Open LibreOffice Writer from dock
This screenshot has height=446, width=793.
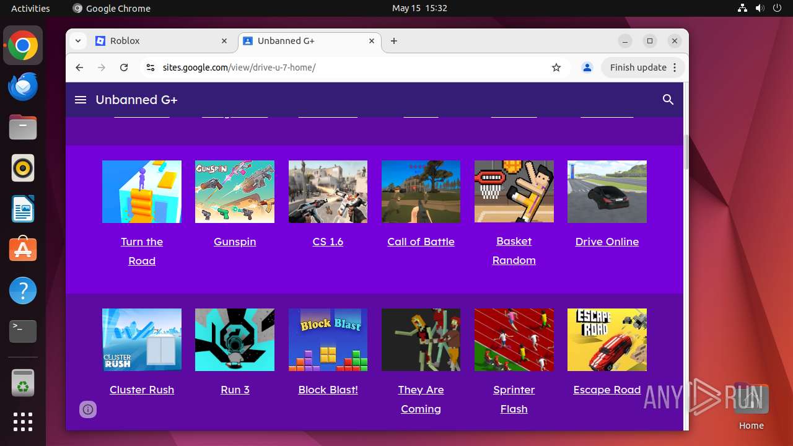(x=23, y=209)
